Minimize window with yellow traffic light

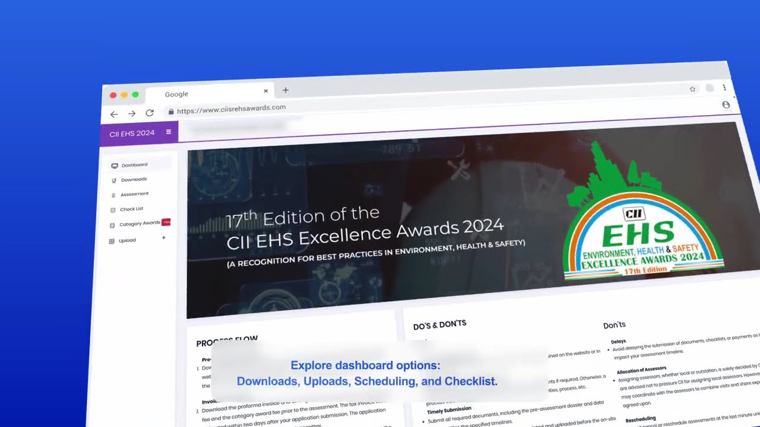124,95
